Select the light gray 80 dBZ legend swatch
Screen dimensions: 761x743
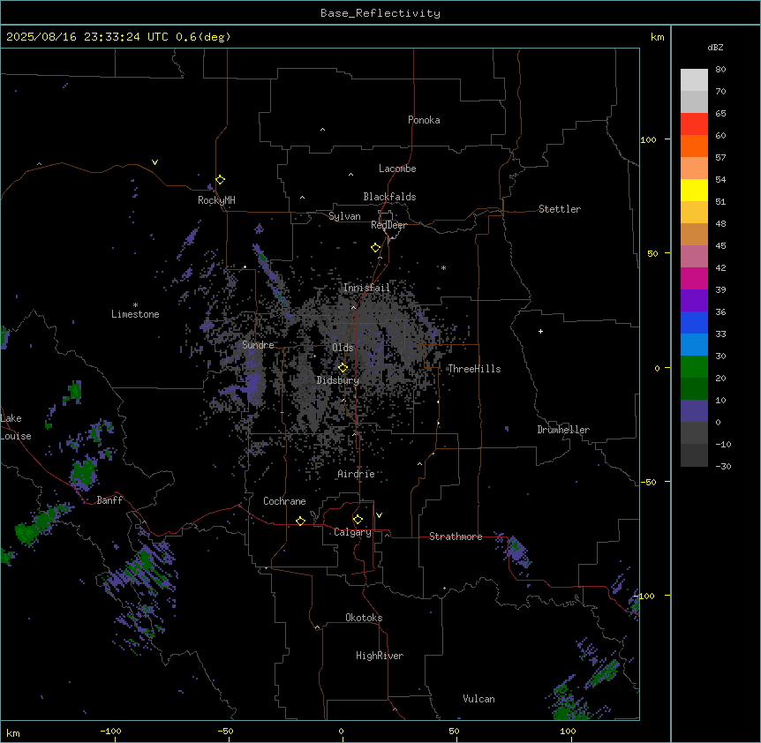pyautogui.click(x=694, y=80)
